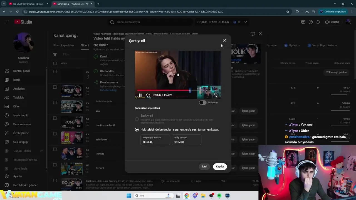Click the Oluştur create button
The image size is (356, 200).
pos(333,22)
